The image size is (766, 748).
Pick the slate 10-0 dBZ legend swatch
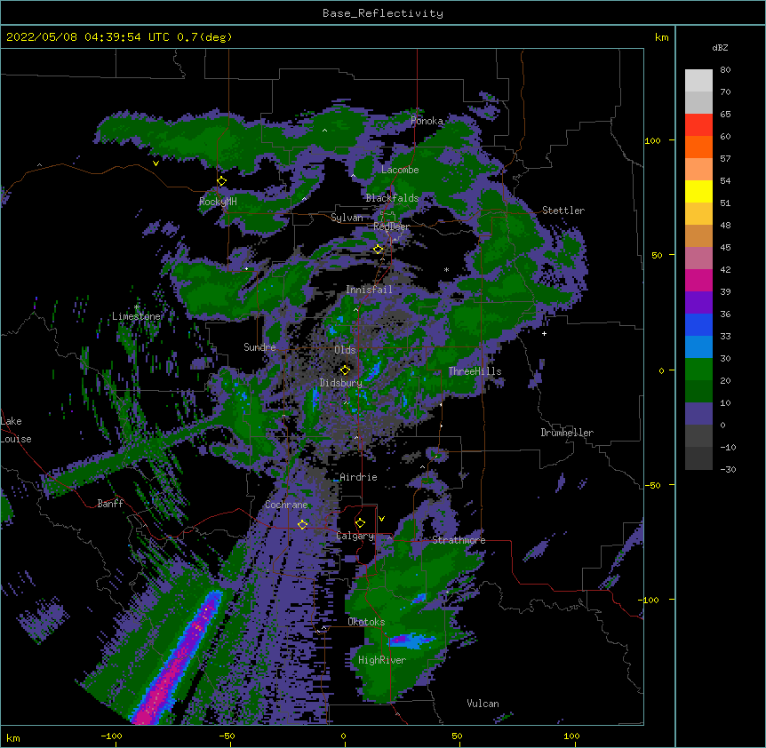point(698,414)
